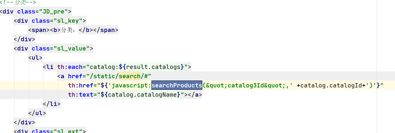The width and height of the screenshot is (395, 133).
Task: Click the closing ul tag
Action: tap(37, 113)
